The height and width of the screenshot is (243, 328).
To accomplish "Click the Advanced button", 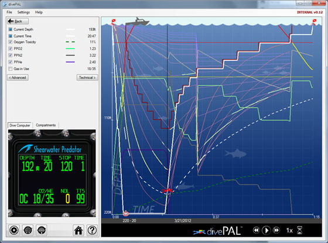I will (x=18, y=77).
